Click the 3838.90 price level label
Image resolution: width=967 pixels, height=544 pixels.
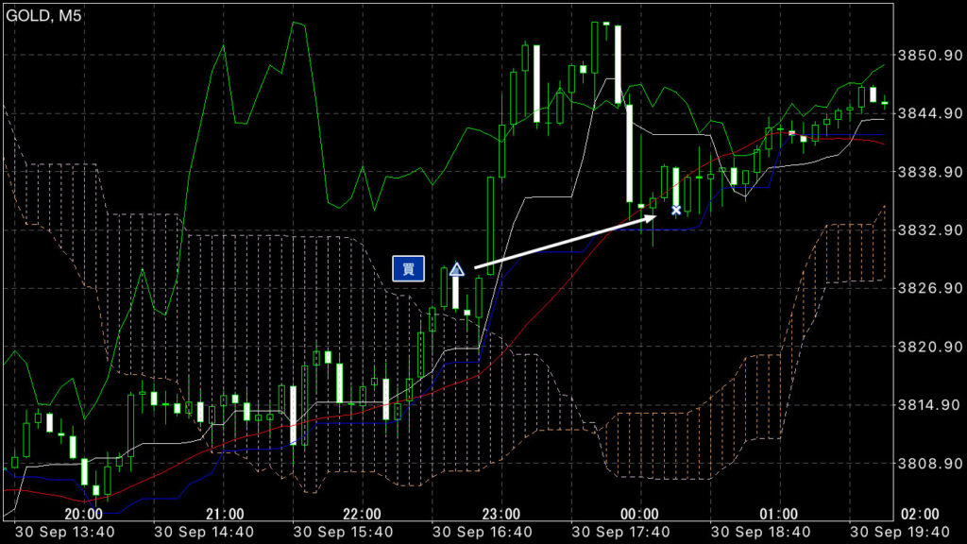click(x=929, y=173)
